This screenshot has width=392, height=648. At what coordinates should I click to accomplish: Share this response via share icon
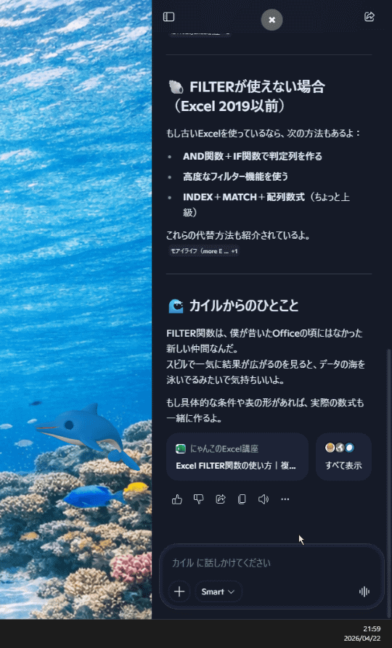click(221, 499)
